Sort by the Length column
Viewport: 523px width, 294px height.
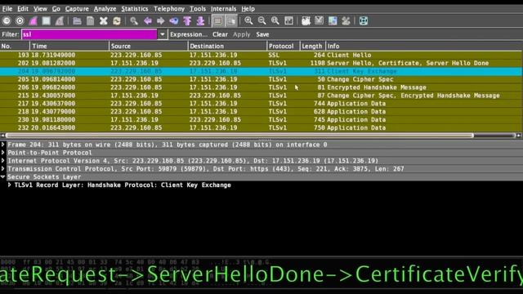[x=312, y=46]
